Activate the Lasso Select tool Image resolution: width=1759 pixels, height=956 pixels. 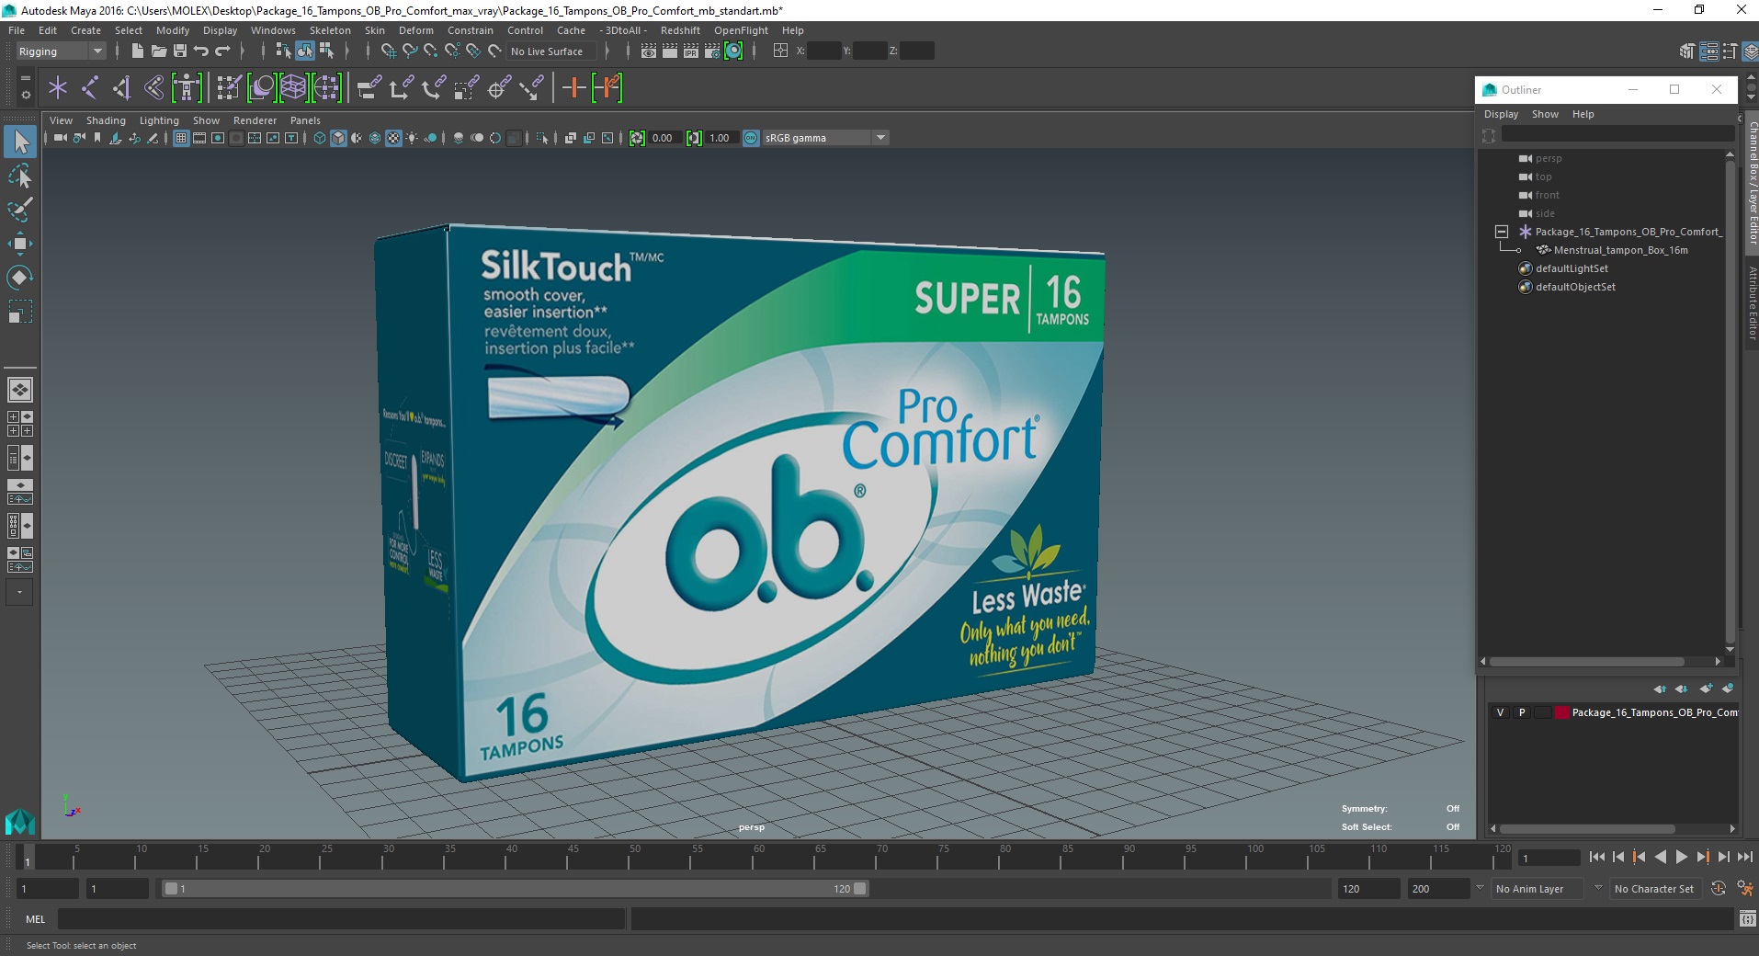(x=20, y=176)
